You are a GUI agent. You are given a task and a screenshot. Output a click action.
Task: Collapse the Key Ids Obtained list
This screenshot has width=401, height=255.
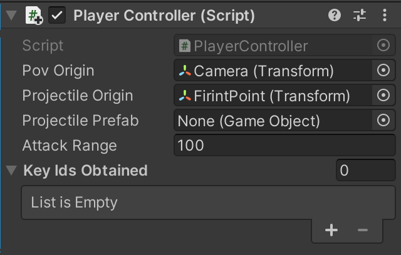[11, 170]
